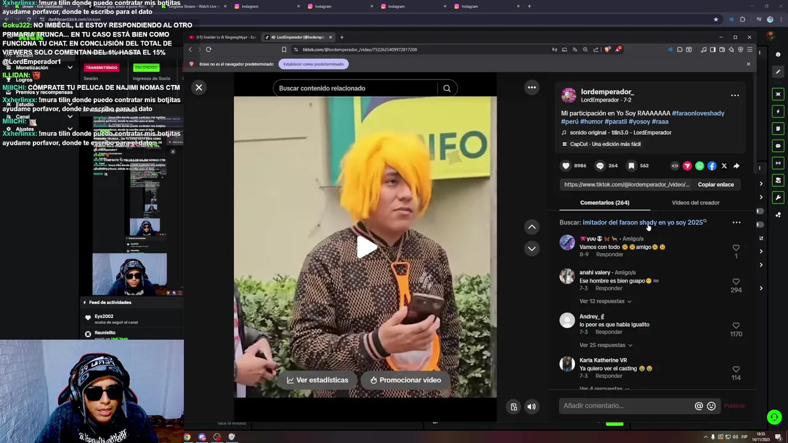The width and height of the screenshot is (788, 443).
Task: Share the video via X icon
Action: [x=724, y=166]
